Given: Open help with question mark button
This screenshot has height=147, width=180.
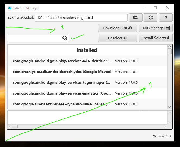Looking at the screenshot, I should pyautogui.click(x=166, y=18).
